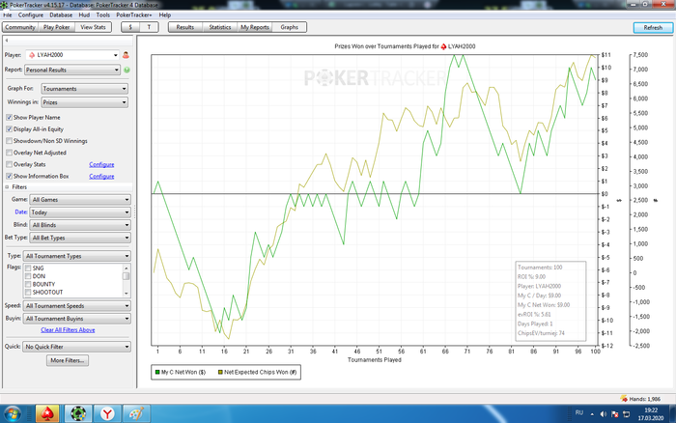Open the My Reports tab
Image resolution: width=676 pixels, height=423 pixels.
tap(255, 27)
